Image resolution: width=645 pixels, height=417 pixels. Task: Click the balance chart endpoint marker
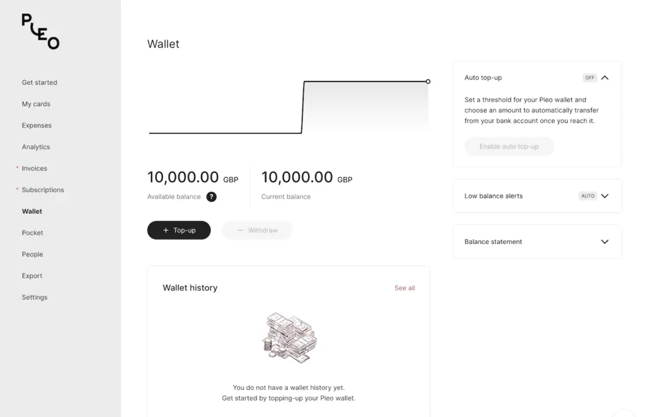[428, 81]
